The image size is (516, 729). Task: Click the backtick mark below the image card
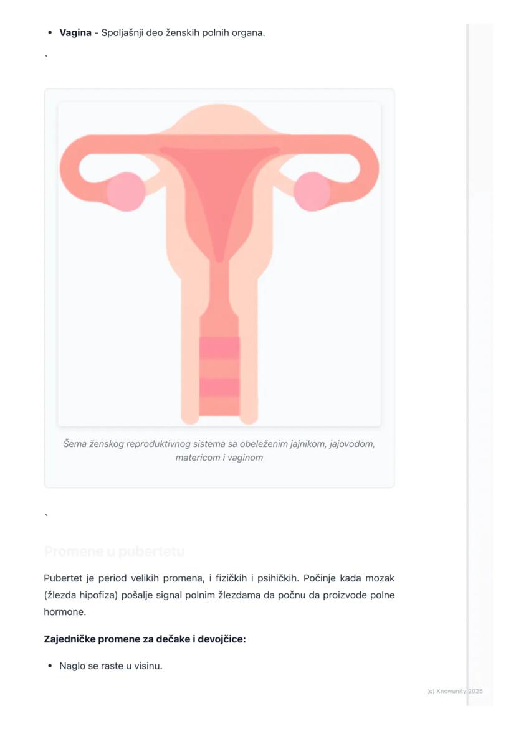click(46, 516)
